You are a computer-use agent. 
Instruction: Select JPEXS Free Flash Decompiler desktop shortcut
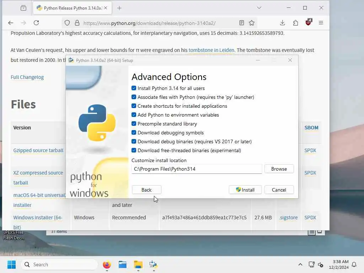(13, 235)
